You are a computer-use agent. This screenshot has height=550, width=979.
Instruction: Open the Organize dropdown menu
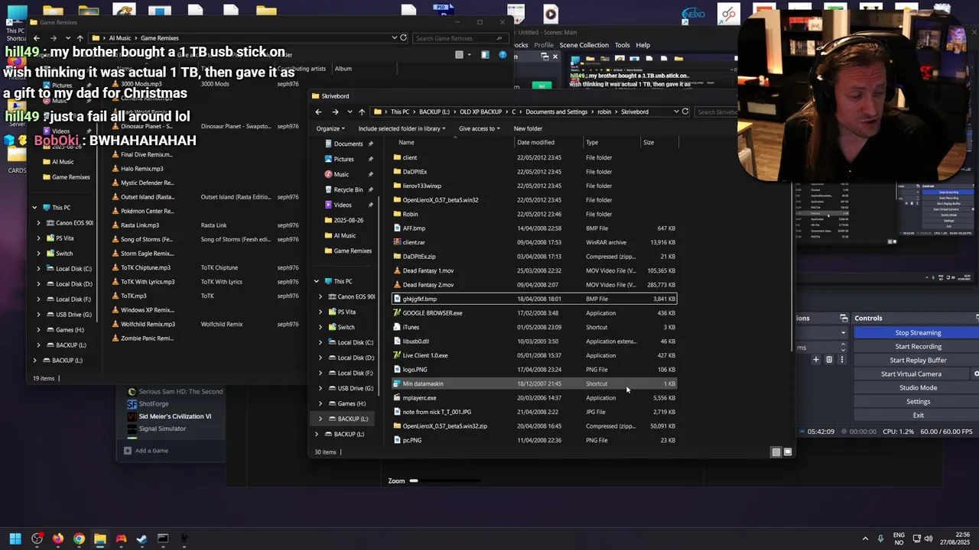tap(331, 128)
